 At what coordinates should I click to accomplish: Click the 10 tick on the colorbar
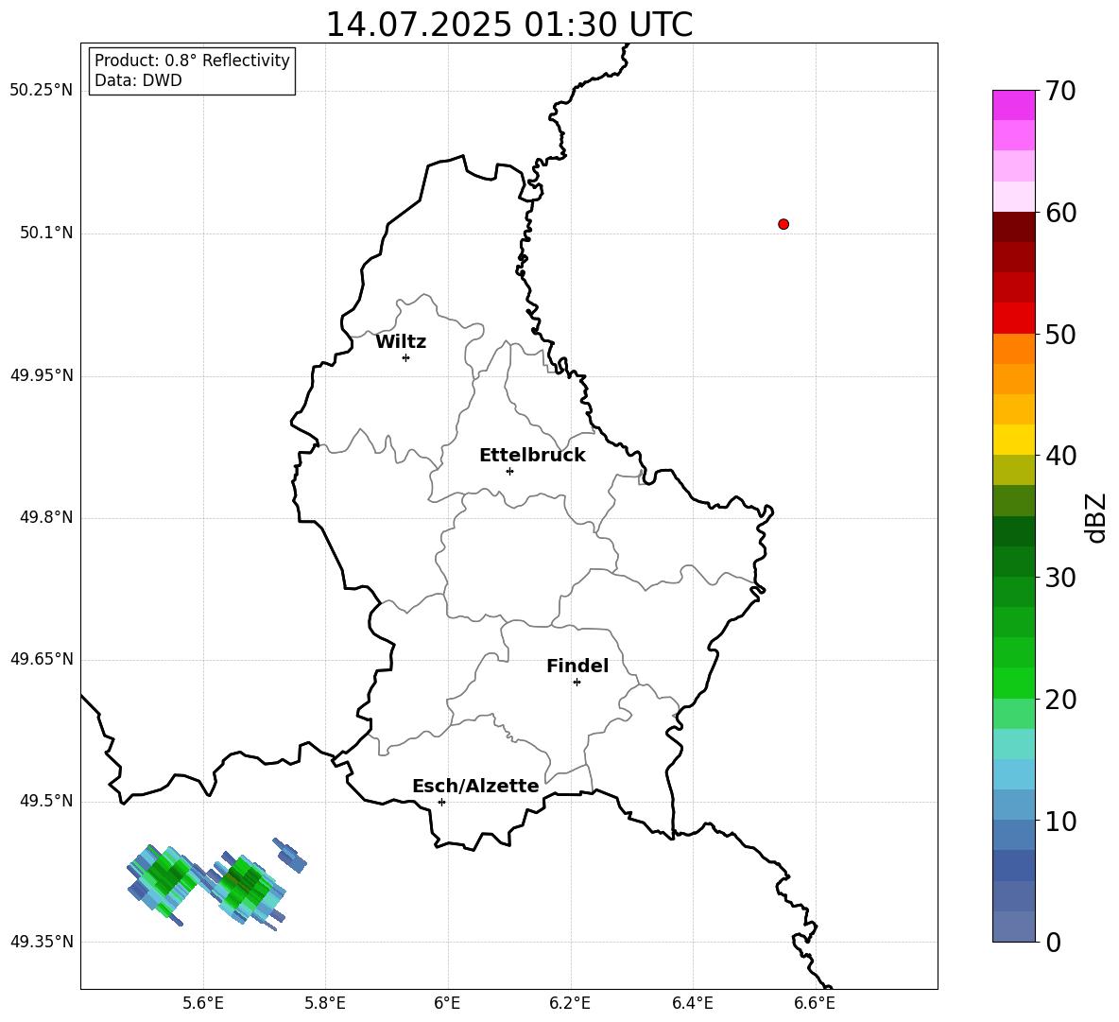point(1059,822)
